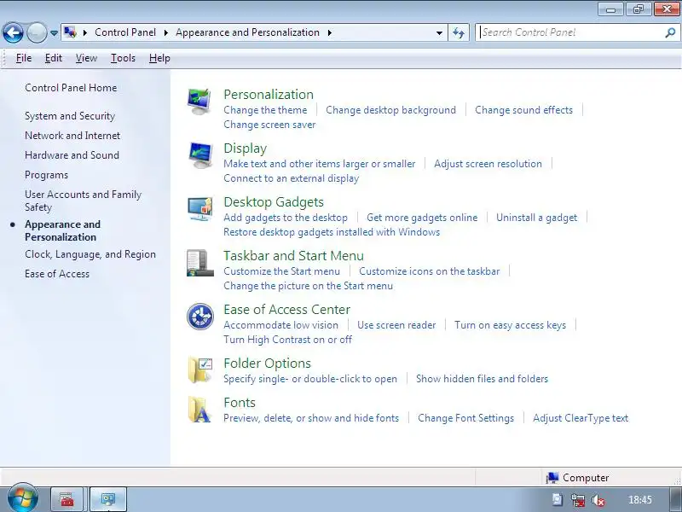The image size is (682, 512).
Task: Expand arrow after Control Panel breadcrumb
Action: [165, 32]
